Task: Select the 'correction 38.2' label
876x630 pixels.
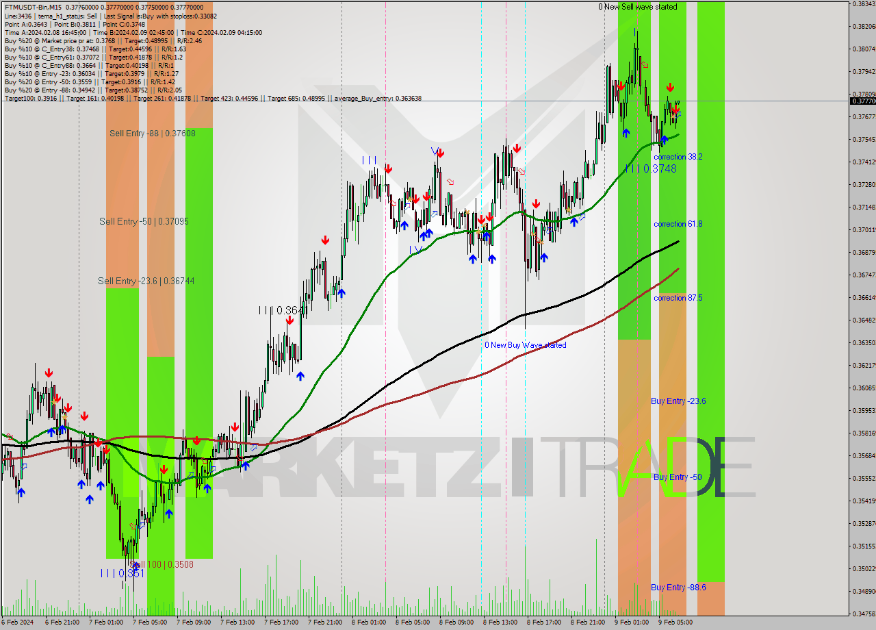Action: (x=678, y=157)
